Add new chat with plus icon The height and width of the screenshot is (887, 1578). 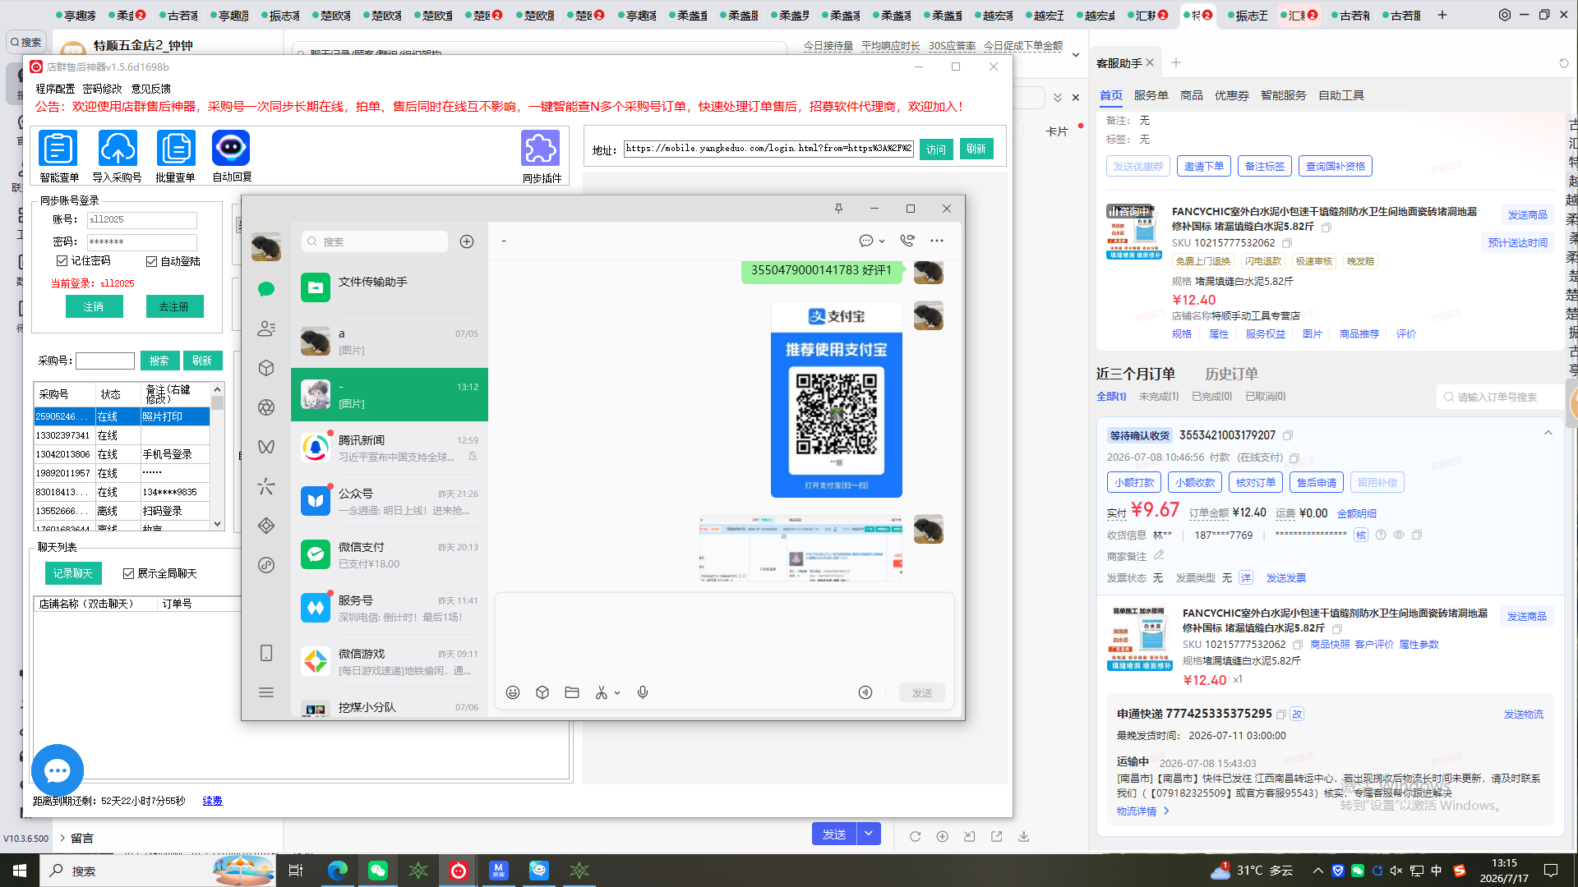click(x=467, y=241)
